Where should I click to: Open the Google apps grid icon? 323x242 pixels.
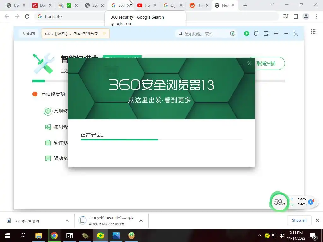(x=313, y=32)
